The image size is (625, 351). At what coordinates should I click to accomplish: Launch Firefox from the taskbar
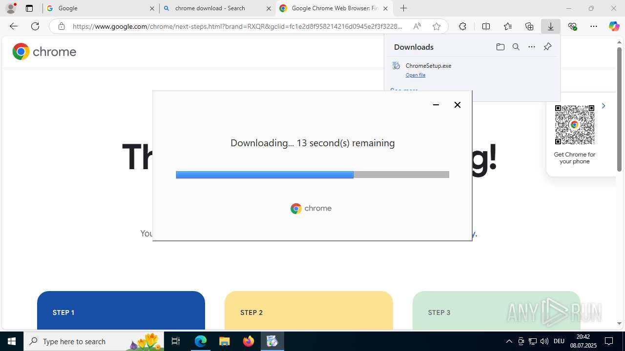click(248, 341)
